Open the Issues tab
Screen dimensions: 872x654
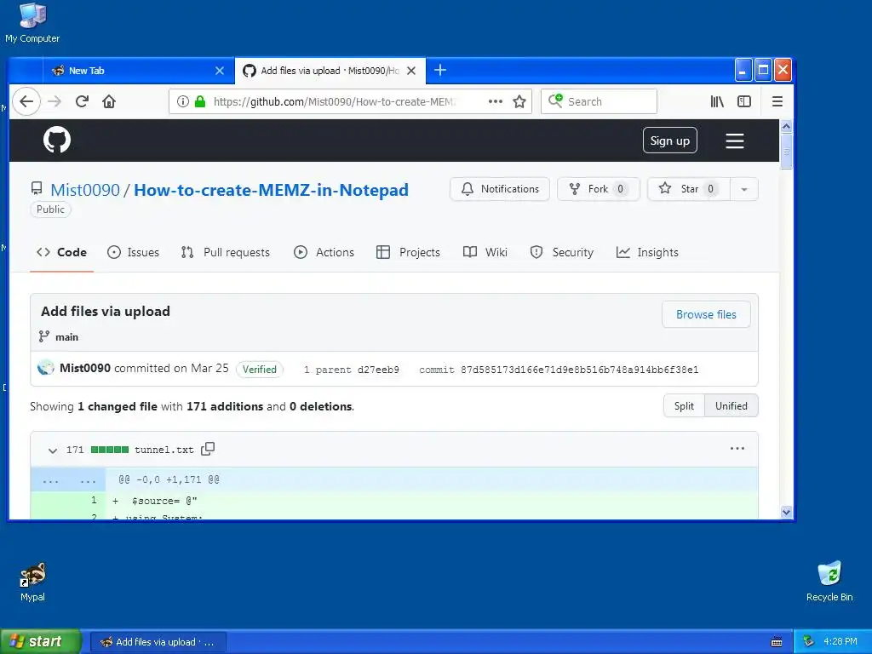[134, 252]
